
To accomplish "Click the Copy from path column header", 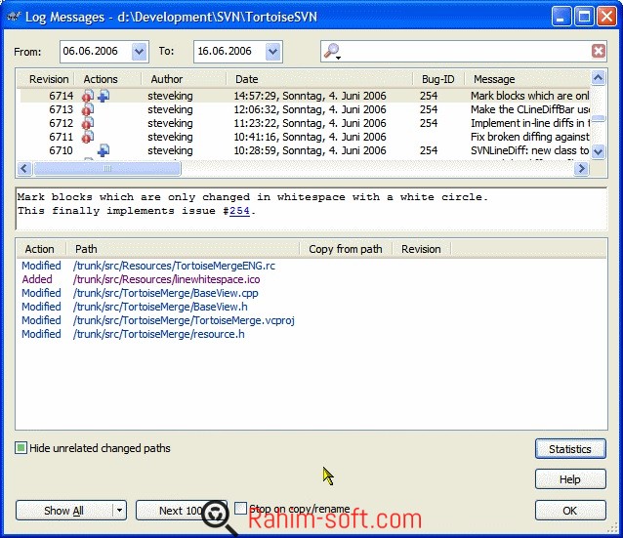I will 346,249.
